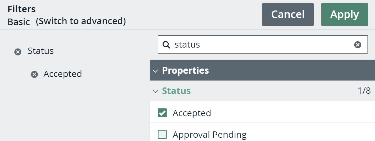Screen dimensions: 375x141
Task: Click the 1/8 selection count
Action: [x=364, y=91]
